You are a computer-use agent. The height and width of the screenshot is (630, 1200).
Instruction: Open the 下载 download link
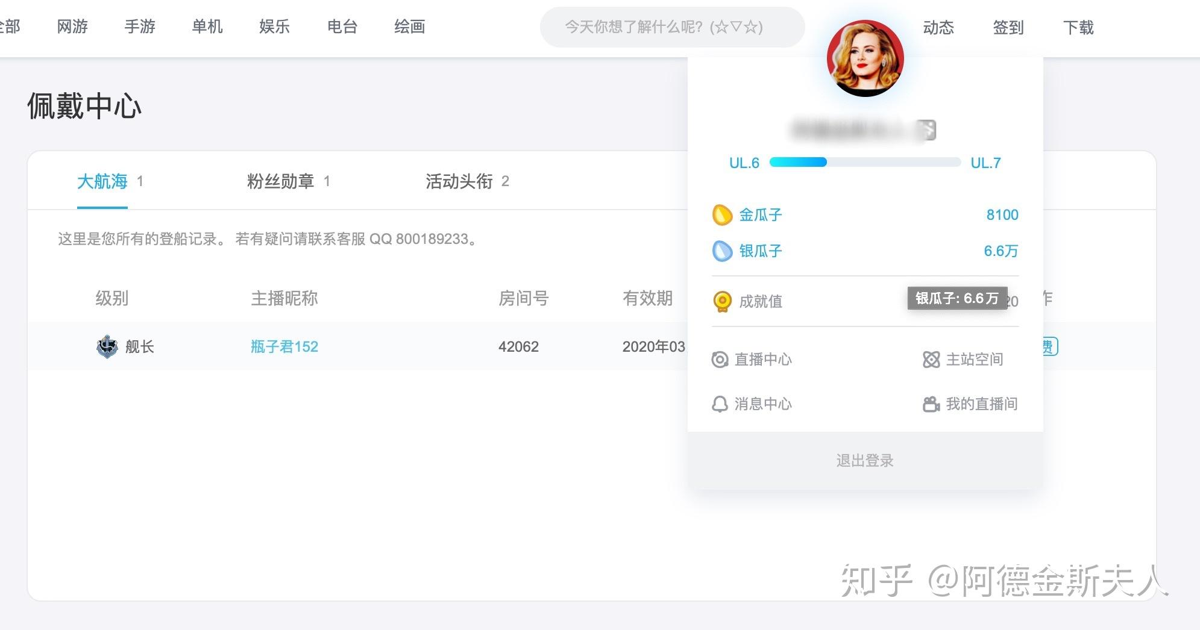pos(1078,28)
